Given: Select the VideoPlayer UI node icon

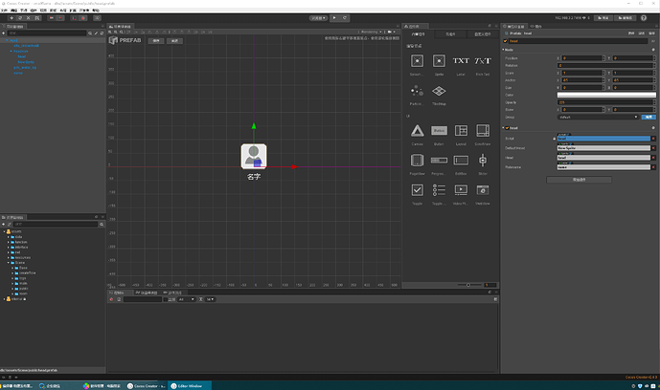Looking at the screenshot, I should [x=461, y=190].
